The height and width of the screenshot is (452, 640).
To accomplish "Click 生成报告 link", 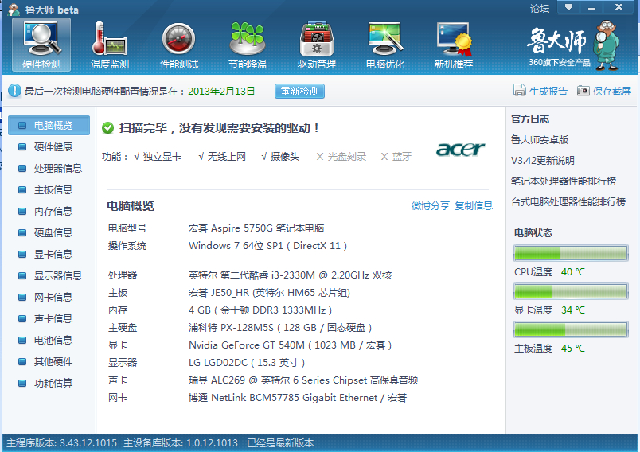I will [548, 91].
